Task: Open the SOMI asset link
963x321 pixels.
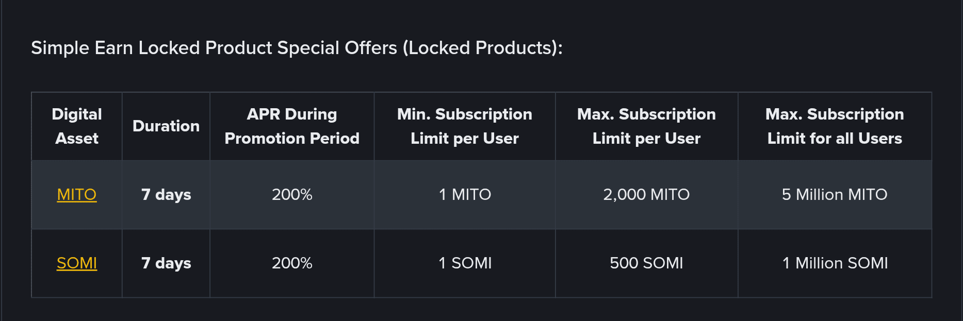Action: click(77, 263)
